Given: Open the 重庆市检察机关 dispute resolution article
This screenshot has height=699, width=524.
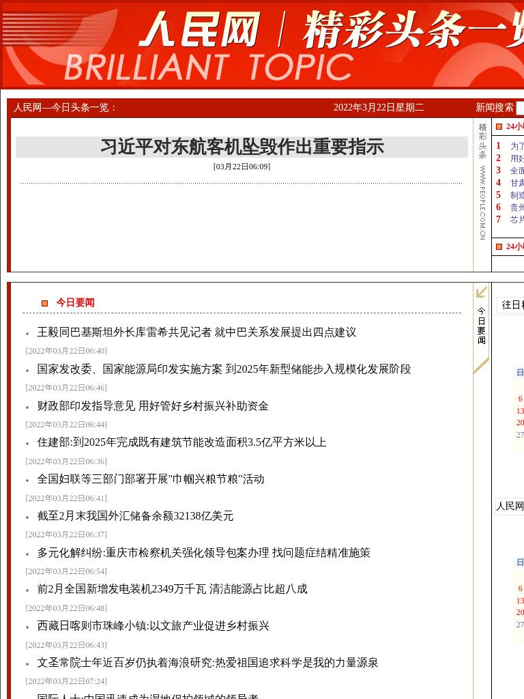Looking at the screenshot, I should click(203, 553).
